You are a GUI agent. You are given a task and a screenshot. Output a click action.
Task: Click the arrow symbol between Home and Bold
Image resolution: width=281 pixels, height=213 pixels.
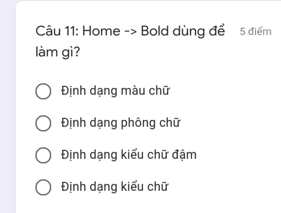[x=131, y=32]
